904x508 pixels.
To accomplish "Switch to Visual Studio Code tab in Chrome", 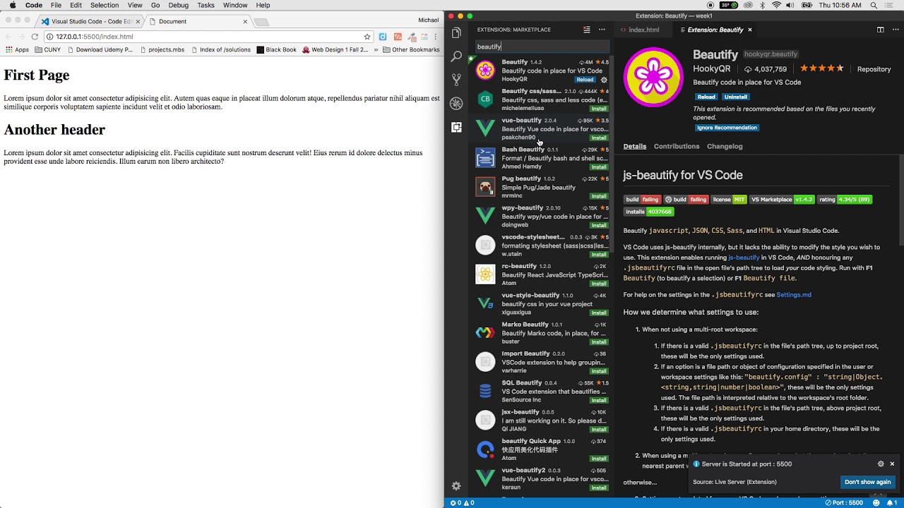I will pyautogui.click(x=91, y=21).
